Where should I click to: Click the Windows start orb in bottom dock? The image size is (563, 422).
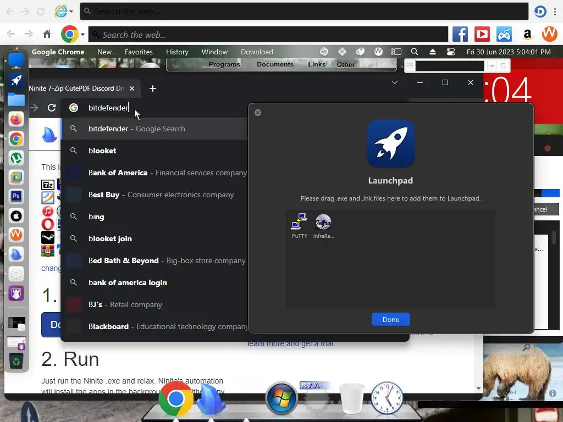(x=281, y=398)
